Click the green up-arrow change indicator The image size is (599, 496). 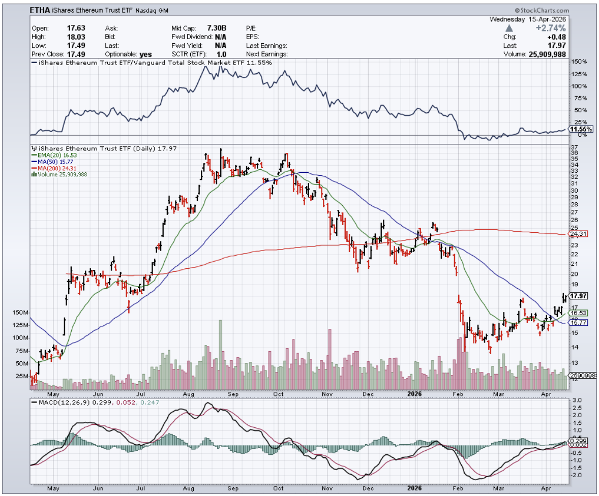tap(525, 28)
